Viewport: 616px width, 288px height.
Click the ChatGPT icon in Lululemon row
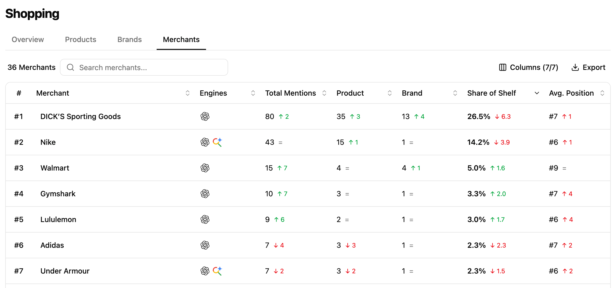click(x=205, y=219)
